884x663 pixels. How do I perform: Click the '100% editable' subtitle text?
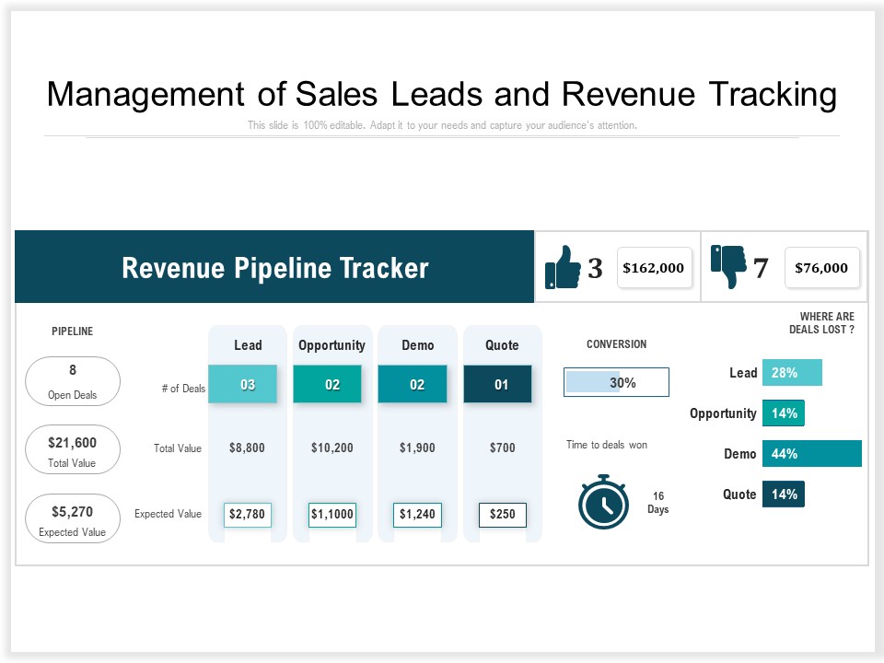pos(442,125)
